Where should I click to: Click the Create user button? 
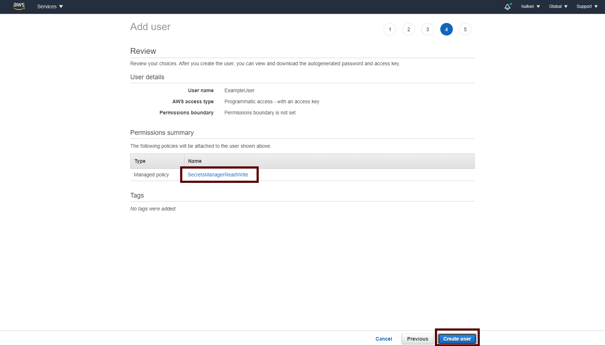click(457, 338)
